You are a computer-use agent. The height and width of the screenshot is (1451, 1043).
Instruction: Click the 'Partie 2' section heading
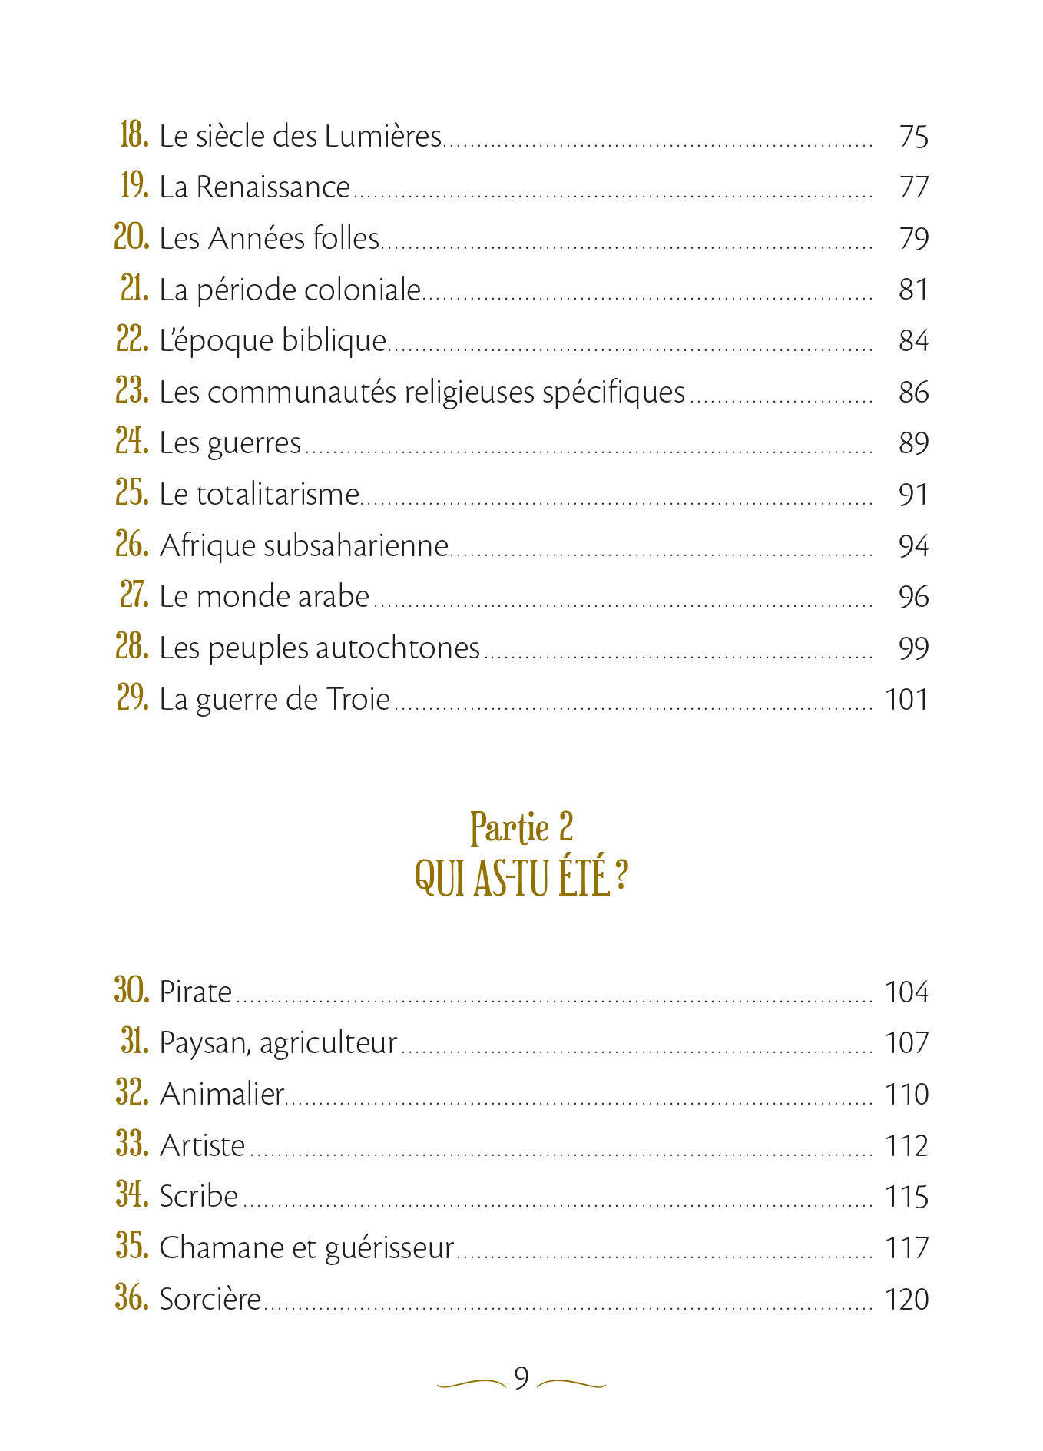coord(521,828)
